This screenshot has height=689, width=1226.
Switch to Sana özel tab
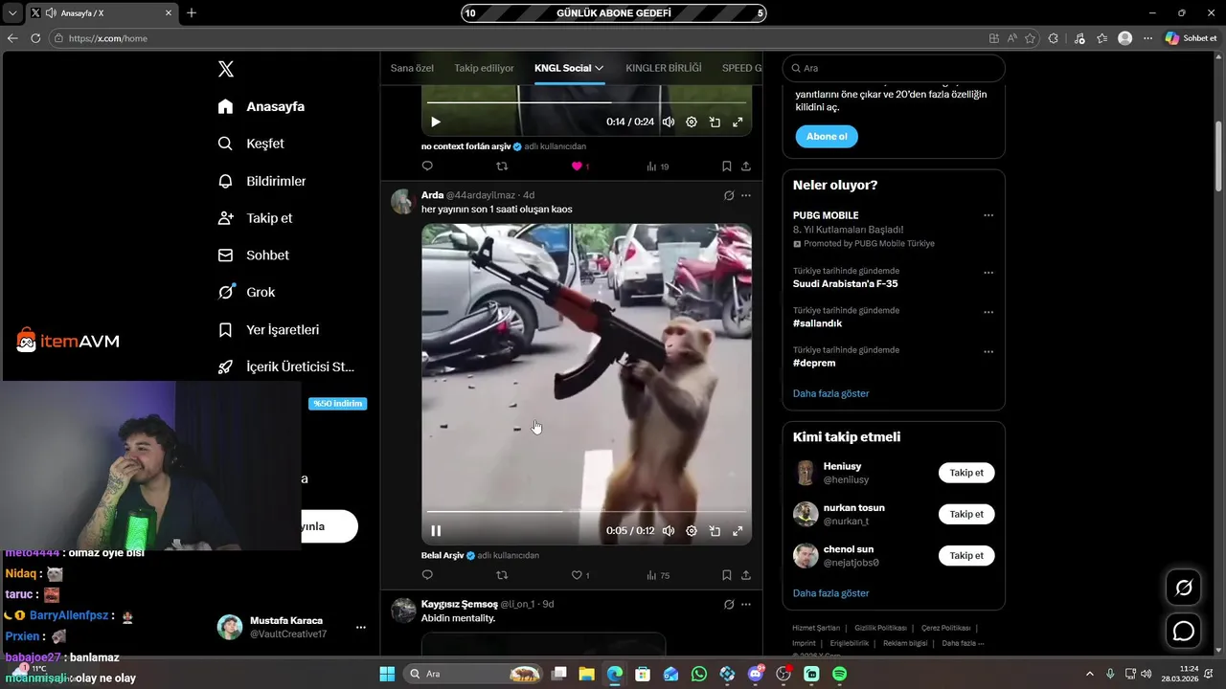412,68
